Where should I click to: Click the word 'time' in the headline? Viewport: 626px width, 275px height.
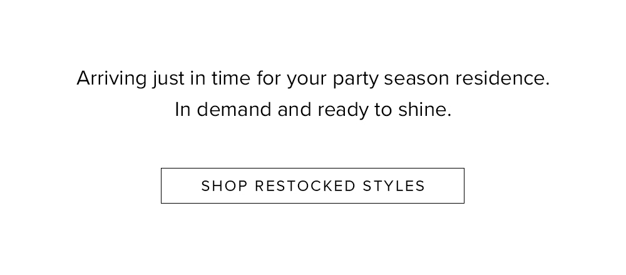(231, 78)
